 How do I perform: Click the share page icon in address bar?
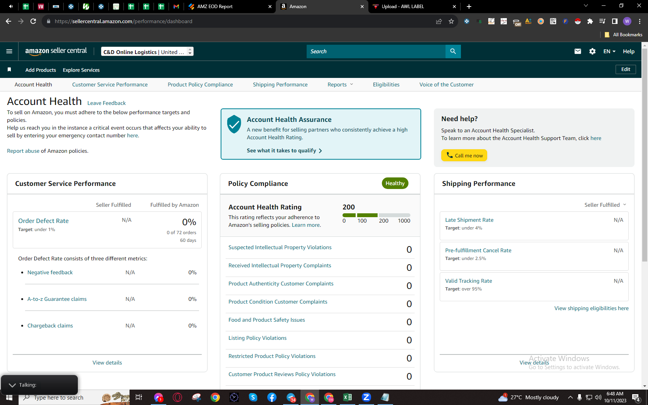439,21
